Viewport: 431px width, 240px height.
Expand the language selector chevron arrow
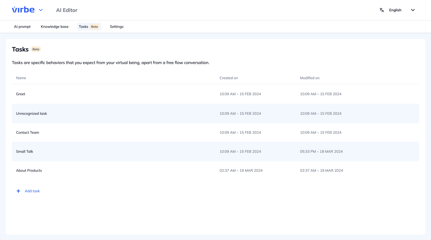point(413,10)
